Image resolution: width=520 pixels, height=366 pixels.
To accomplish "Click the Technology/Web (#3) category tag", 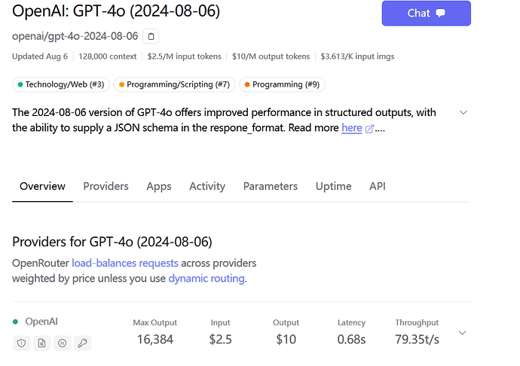I will pos(61,84).
